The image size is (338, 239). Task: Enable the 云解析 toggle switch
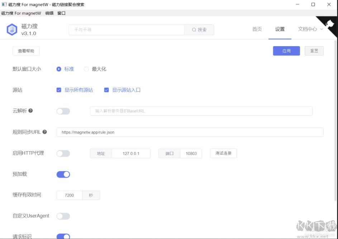(63, 111)
